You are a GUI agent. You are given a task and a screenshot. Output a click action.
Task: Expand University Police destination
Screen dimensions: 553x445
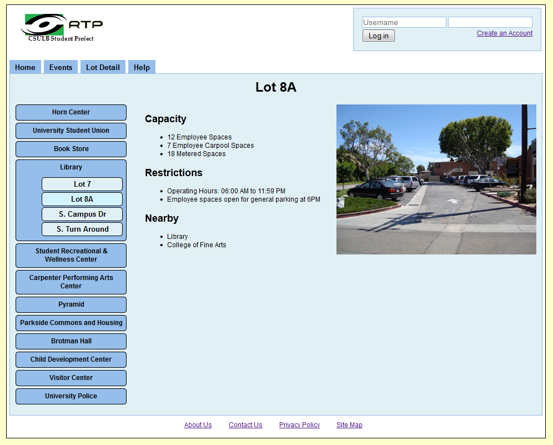click(71, 396)
